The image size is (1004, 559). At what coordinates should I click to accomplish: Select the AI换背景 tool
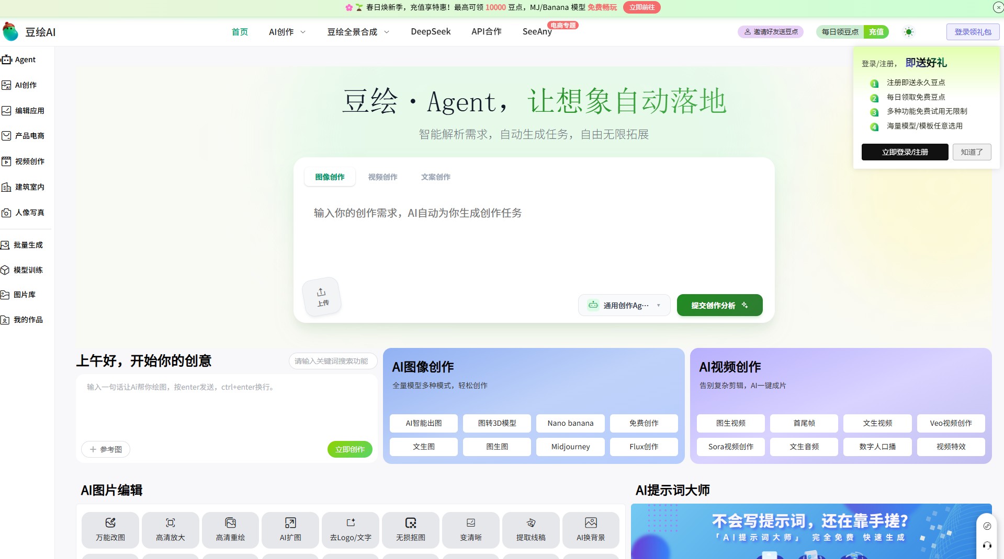click(x=591, y=530)
